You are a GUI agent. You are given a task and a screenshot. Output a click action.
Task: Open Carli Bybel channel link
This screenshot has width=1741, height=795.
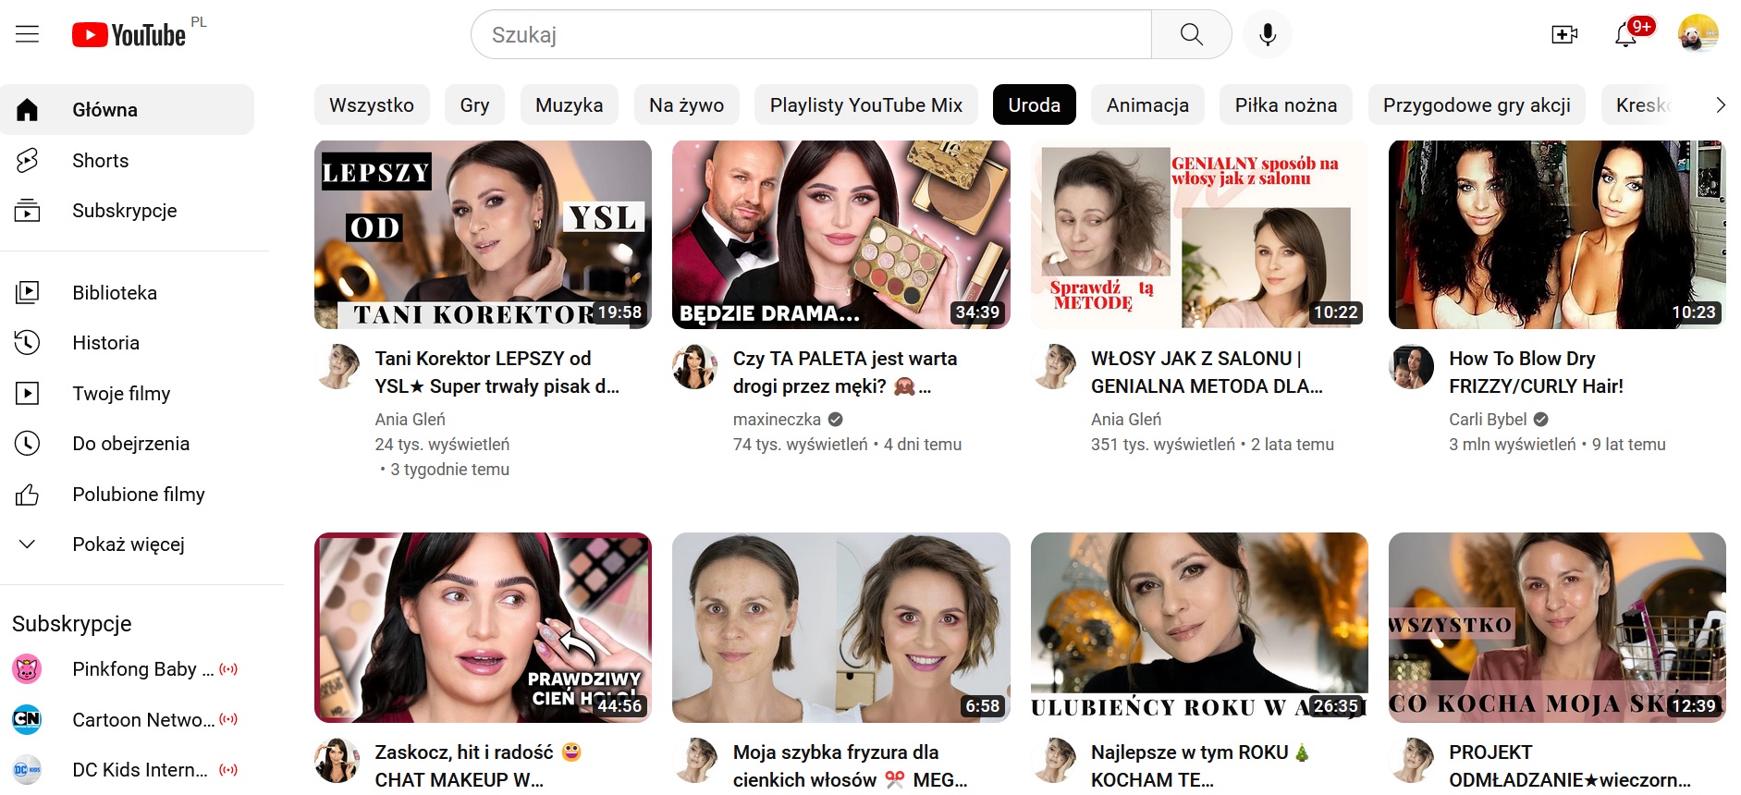[x=1488, y=420]
